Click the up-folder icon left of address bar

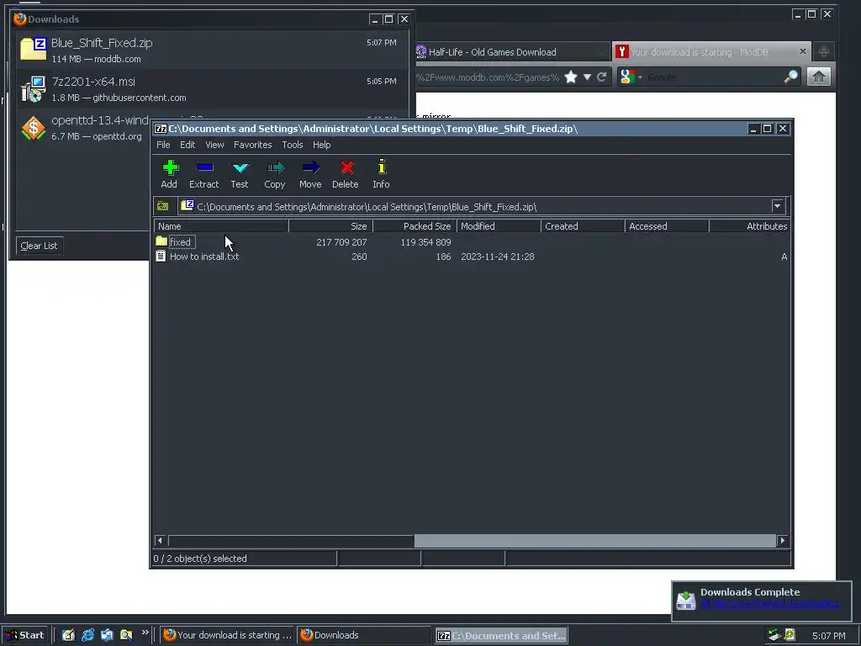163,206
